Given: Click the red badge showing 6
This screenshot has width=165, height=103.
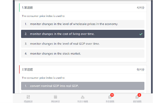Looking at the screenshot, I should tap(139, 95).
